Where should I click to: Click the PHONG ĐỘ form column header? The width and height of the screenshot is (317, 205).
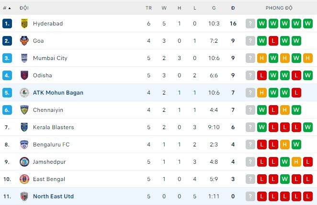click(279, 8)
